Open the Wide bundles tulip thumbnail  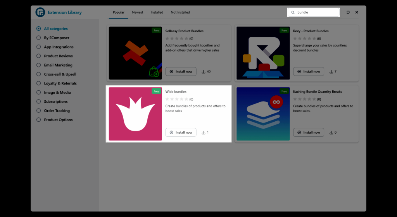135,114
